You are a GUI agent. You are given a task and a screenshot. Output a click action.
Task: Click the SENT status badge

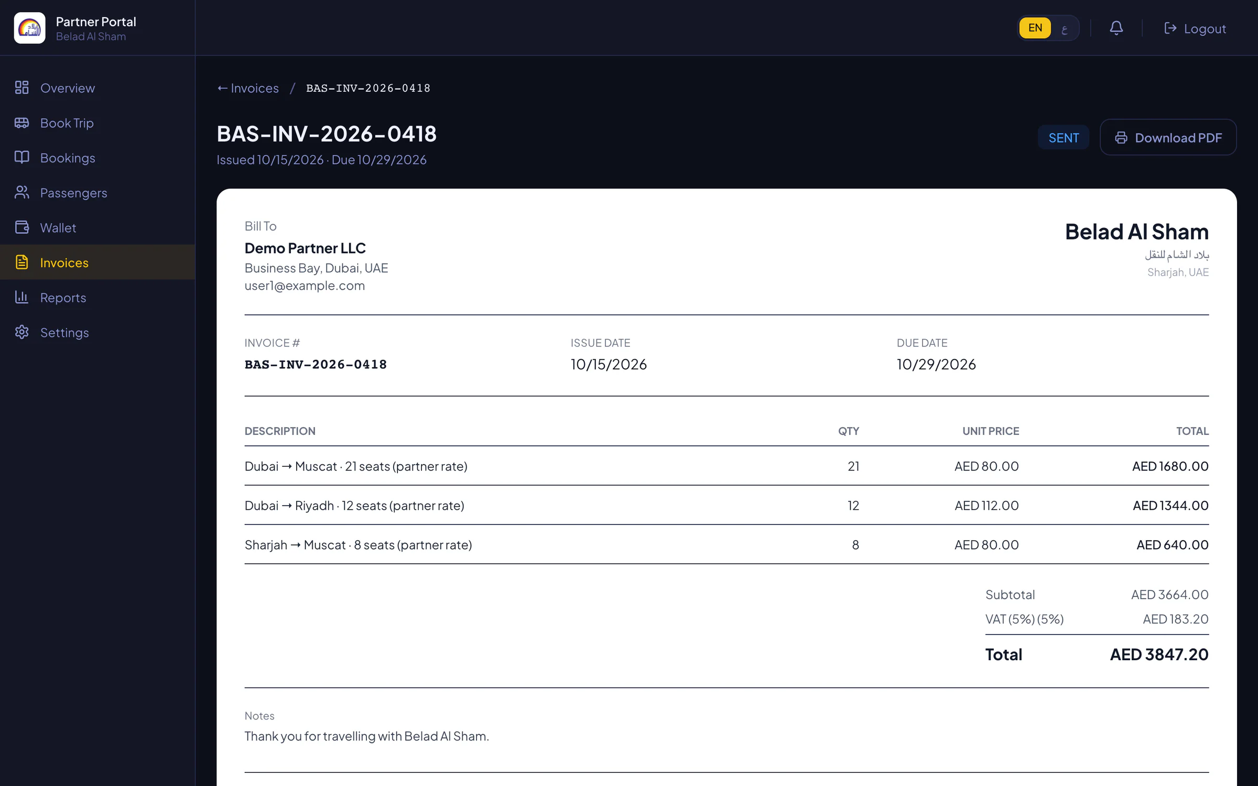tap(1064, 137)
